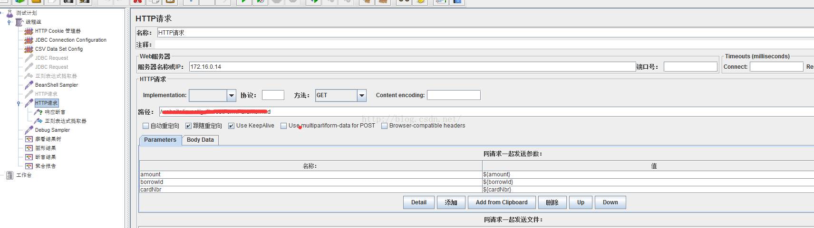
Task: Collapse the highlighted HTTP请求 node handle
Action: coord(19,103)
